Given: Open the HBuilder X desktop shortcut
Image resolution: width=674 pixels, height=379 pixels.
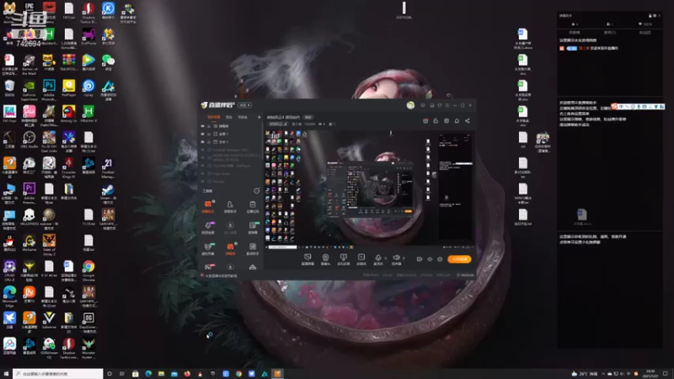Looking at the screenshot, I should click(x=88, y=115).
